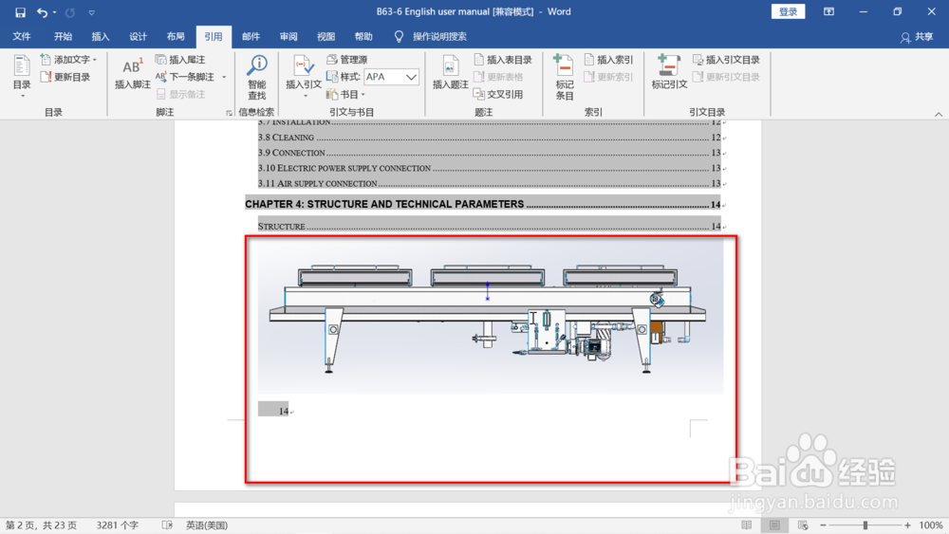
Task: Click 显示备注 in footnotes group
Action: click(x=180, y=94)
